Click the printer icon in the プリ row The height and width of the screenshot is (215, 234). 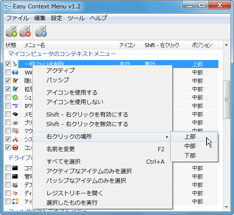click(x=15, y=122)
